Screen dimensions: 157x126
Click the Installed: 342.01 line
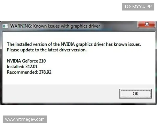pyautogui.click(x=22, y=67)
